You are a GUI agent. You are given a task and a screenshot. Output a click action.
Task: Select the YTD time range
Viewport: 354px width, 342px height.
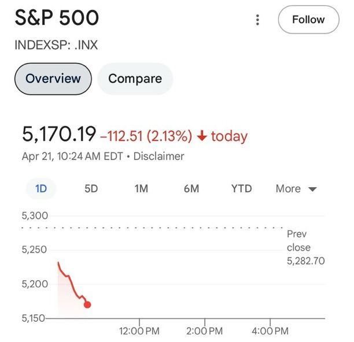241,189
